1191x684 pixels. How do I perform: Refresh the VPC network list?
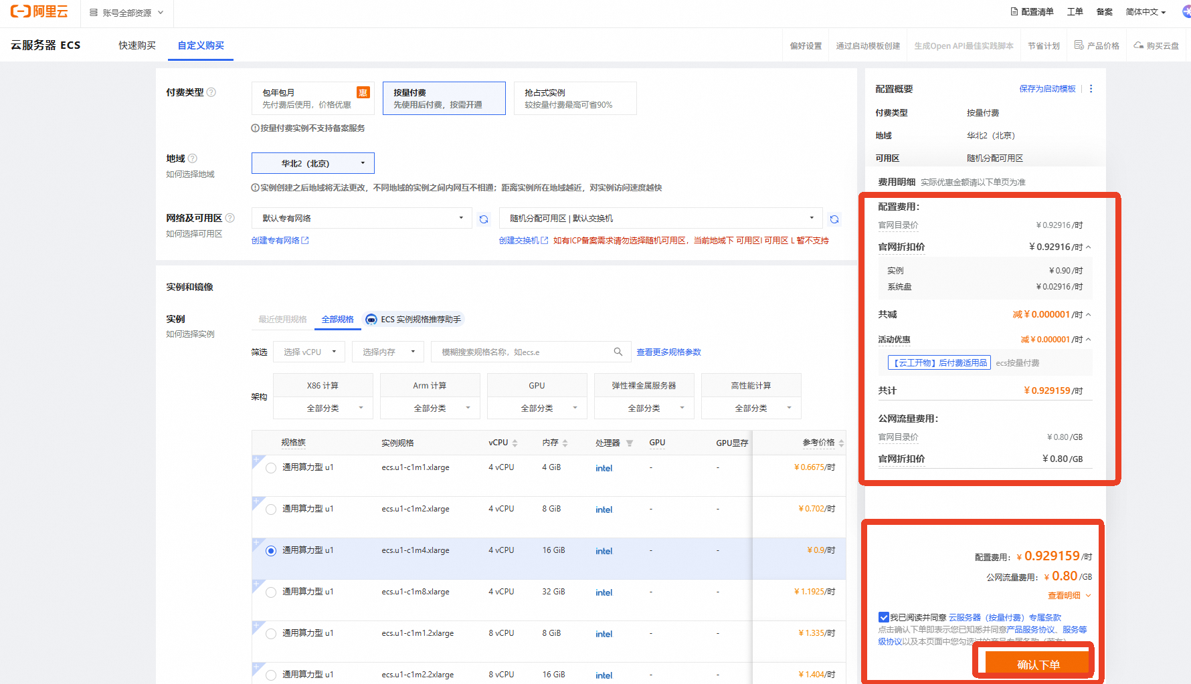[x=484, y=219]
